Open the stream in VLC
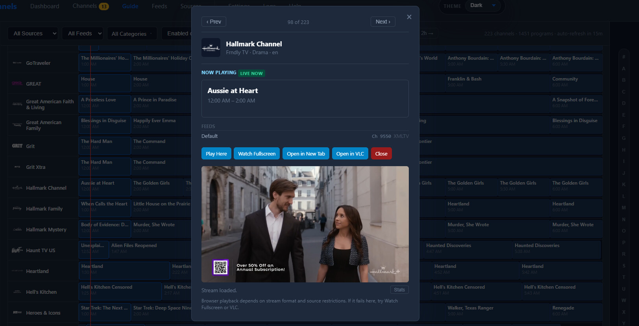639x326 pixels. (350, 154)
